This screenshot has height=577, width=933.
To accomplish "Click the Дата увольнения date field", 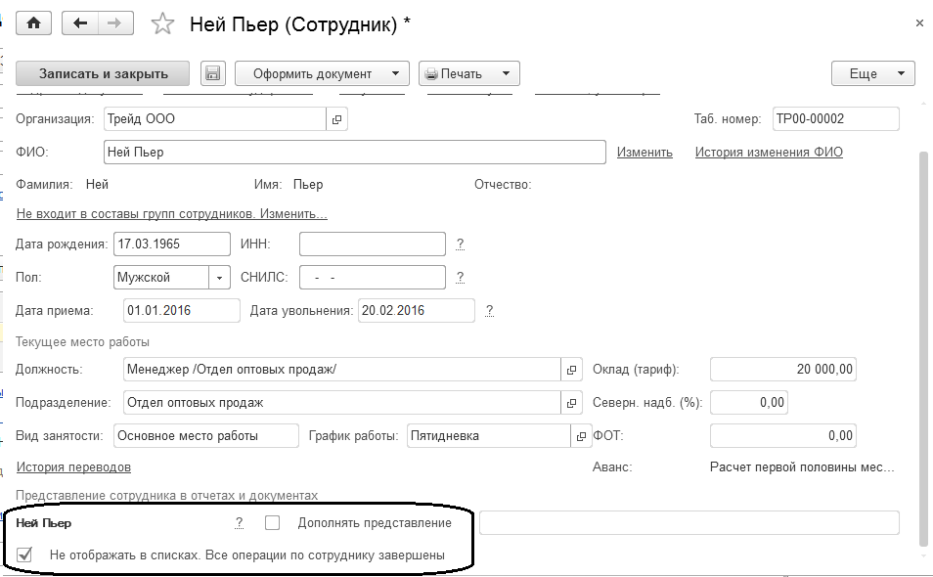I will tap(417, 311).
